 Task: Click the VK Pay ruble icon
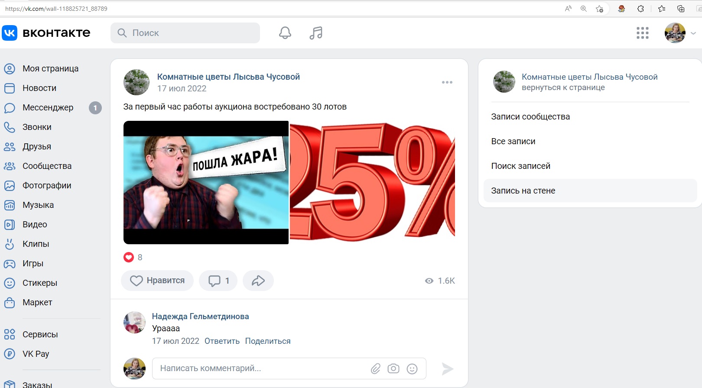[x=10, y=354]
